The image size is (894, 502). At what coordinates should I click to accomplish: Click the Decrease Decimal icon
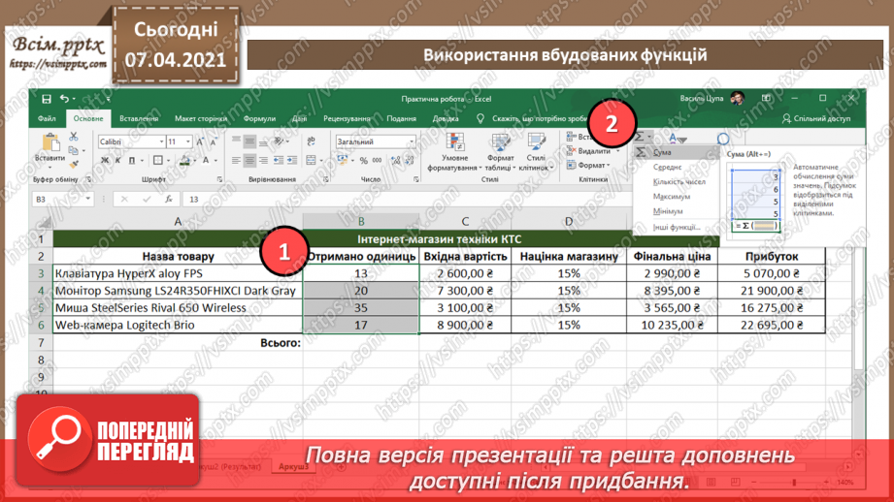tap(410, 161)
